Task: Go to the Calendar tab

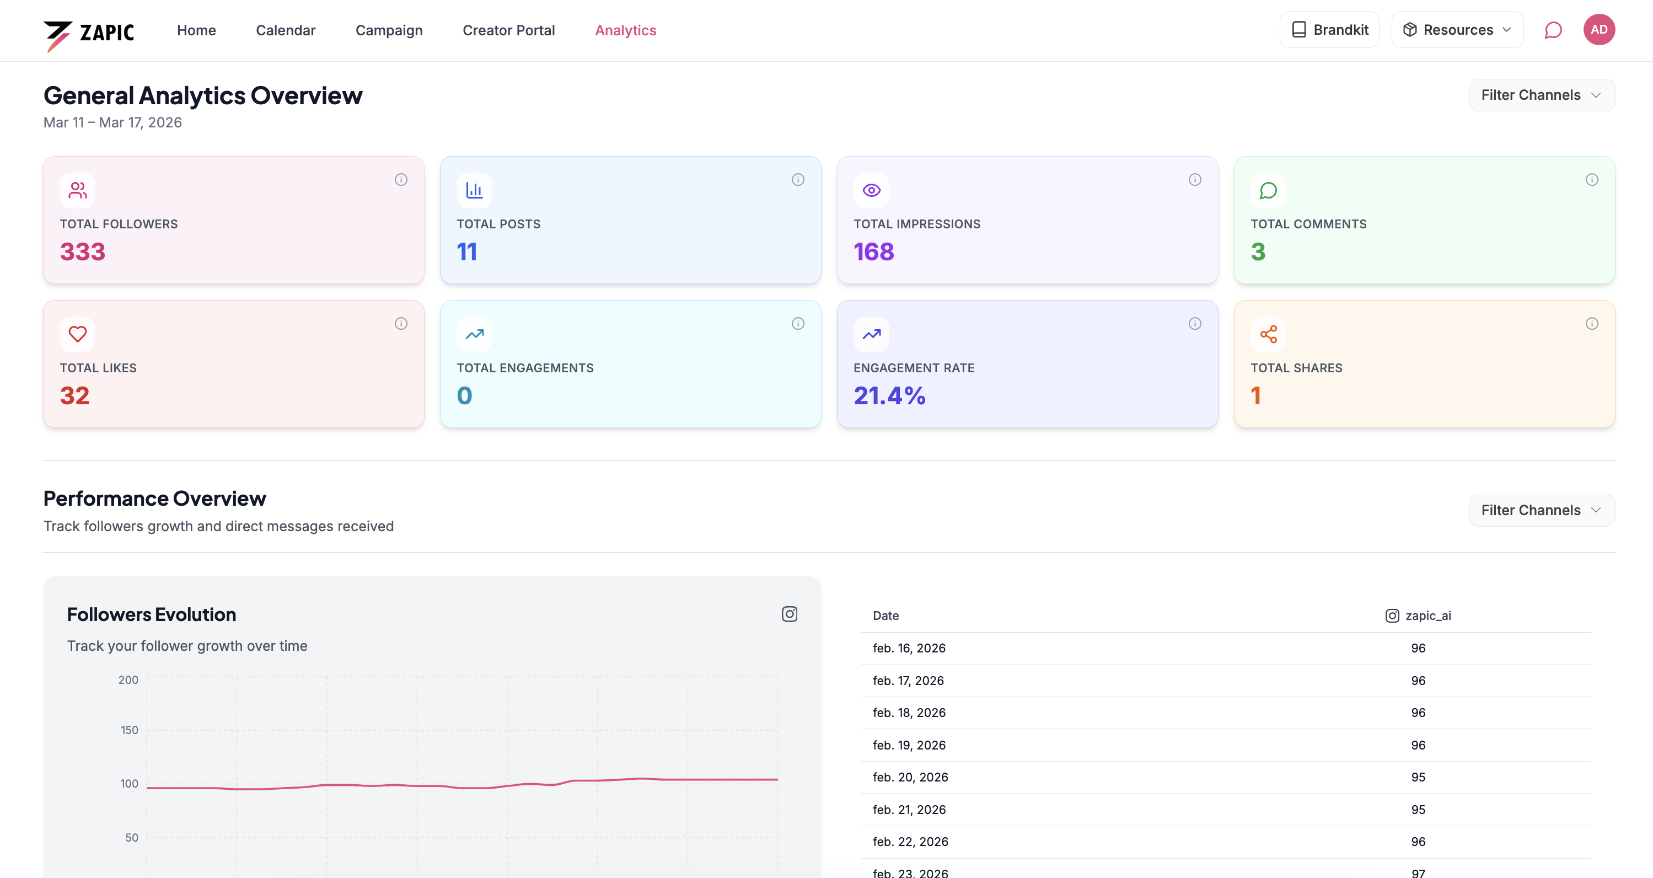Action: [286, 30]
